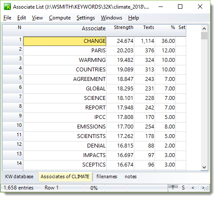This screenshot has width=217, height=199.
Task: Open the notes tab
Action: click(x=131, y=177)
